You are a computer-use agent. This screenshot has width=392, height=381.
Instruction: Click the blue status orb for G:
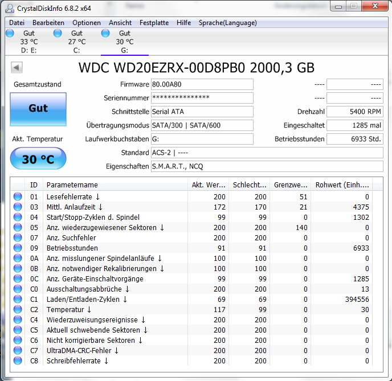pos(105,33)
